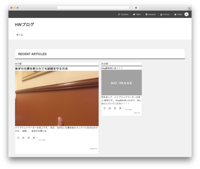The height and width of the screenshot is (169, 200).
Task: Click the first article excerpt text
Action: 56,129
